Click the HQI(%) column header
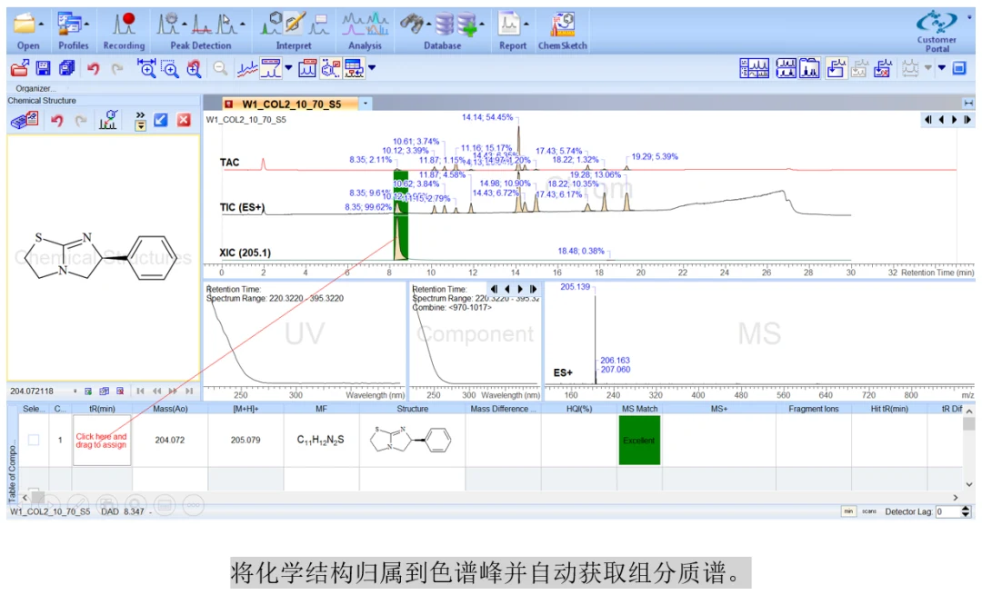This screenshot has height=595, width=982. pos(579,409)
